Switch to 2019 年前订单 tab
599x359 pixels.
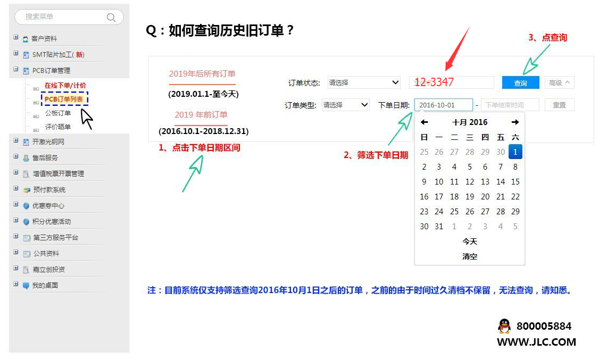[201, 114]
